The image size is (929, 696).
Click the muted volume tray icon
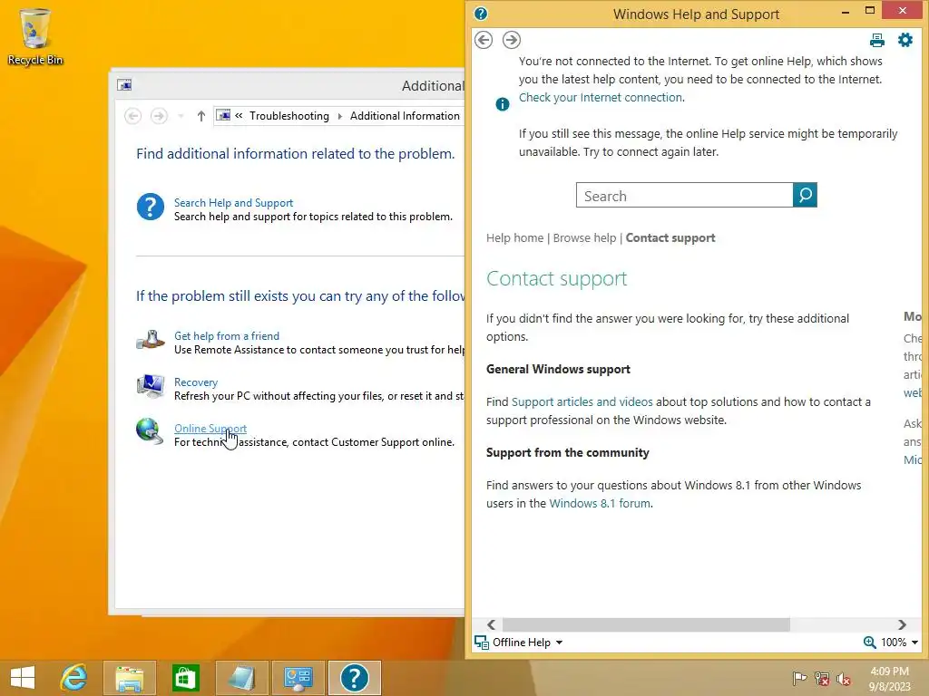[844, 678]
